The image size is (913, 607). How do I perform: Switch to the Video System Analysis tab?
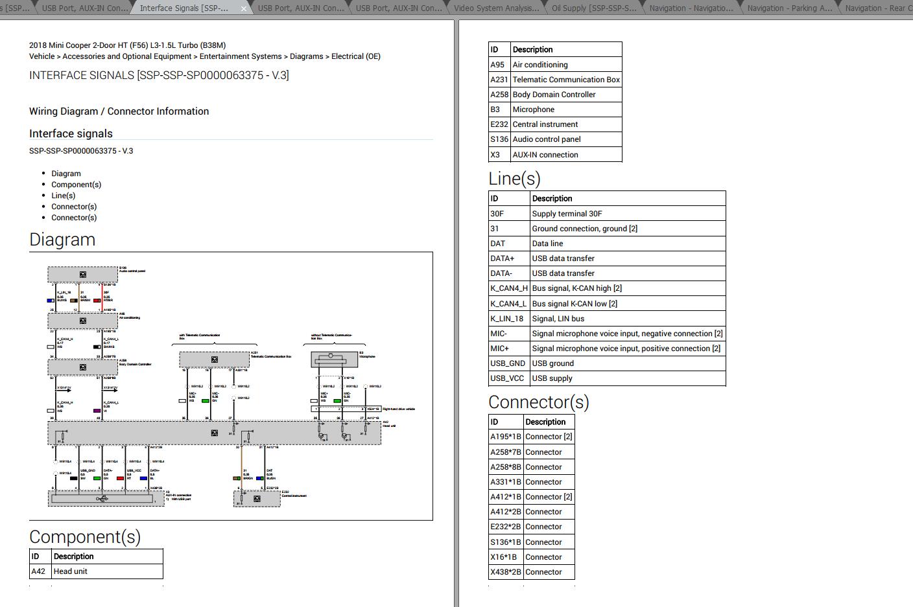(x=496, y=8)
